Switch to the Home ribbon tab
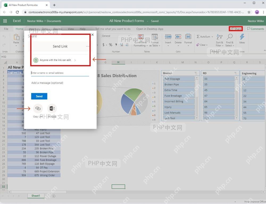266x204 pixels. pyautogui.click(x=19, y=29)
